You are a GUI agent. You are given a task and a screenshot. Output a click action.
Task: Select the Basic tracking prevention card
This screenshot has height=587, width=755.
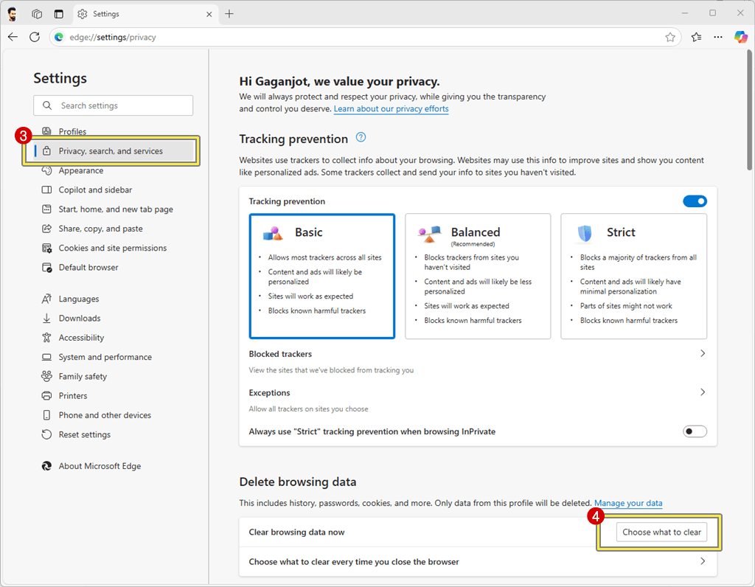pyautogui.click(x=322, y=277)
